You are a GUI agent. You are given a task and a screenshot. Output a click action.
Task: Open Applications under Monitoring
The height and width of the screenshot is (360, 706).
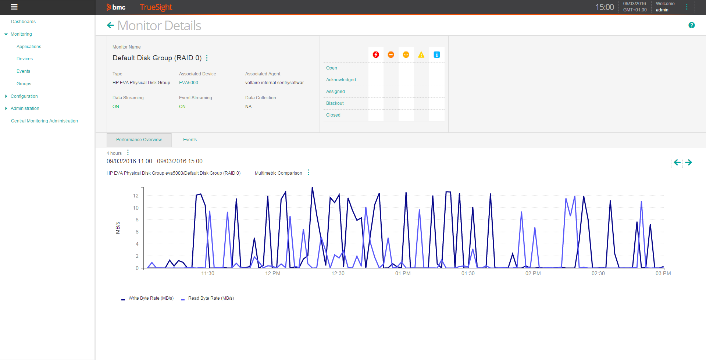(29, 47)
